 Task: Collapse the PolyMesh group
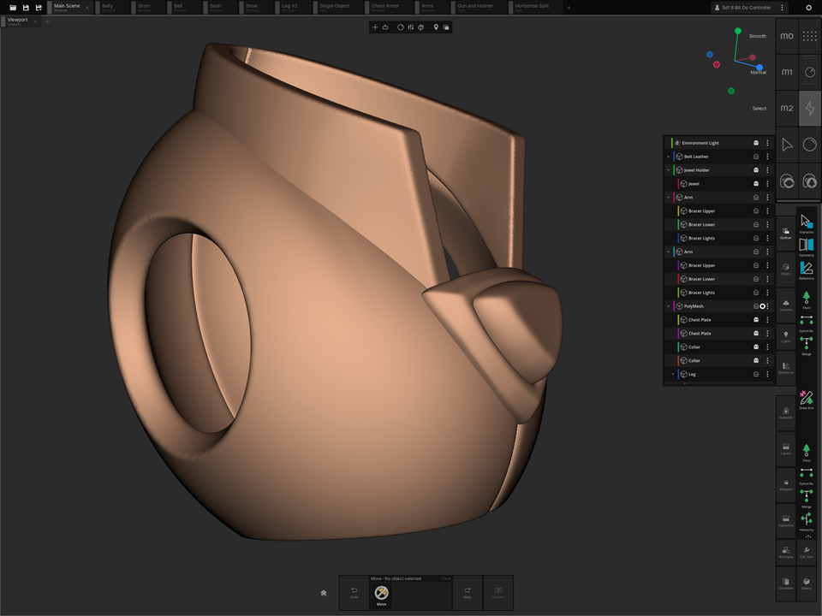tap(668, 306)
